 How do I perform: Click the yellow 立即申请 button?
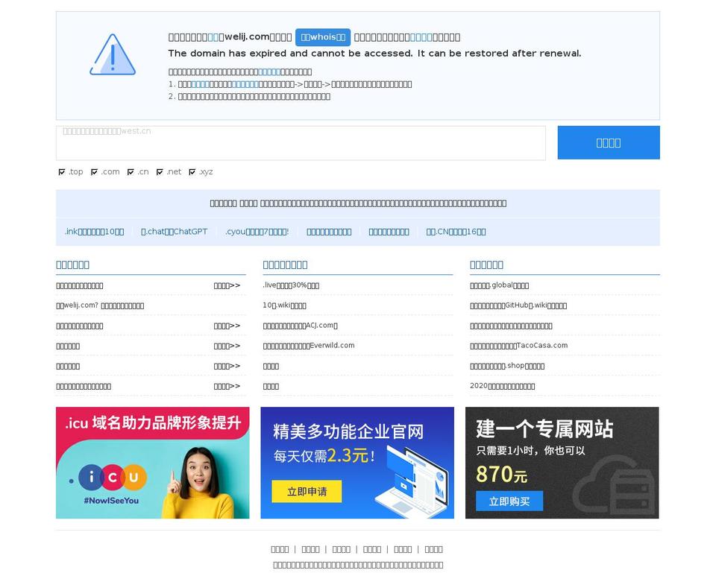307,491
